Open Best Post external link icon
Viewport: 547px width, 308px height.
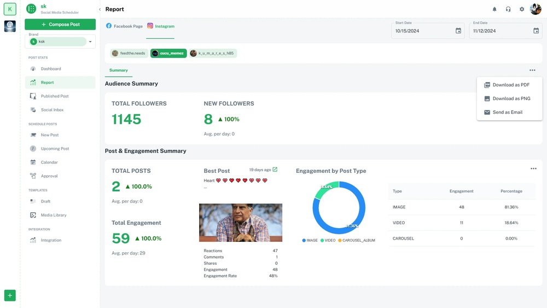[275, 170]
